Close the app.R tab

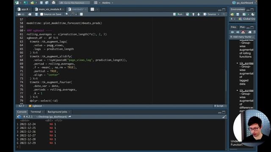coord(30,9)
